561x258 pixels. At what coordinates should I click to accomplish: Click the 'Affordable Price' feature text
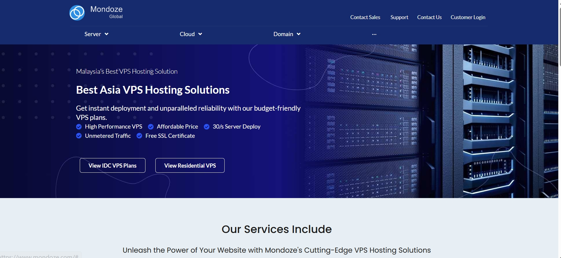[177, 127]
